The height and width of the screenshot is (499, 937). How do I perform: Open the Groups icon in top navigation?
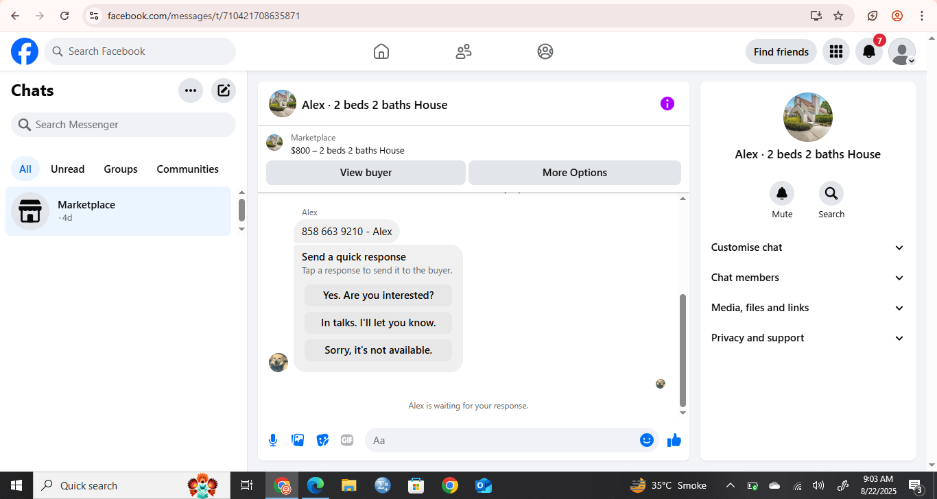coord(545,51)
